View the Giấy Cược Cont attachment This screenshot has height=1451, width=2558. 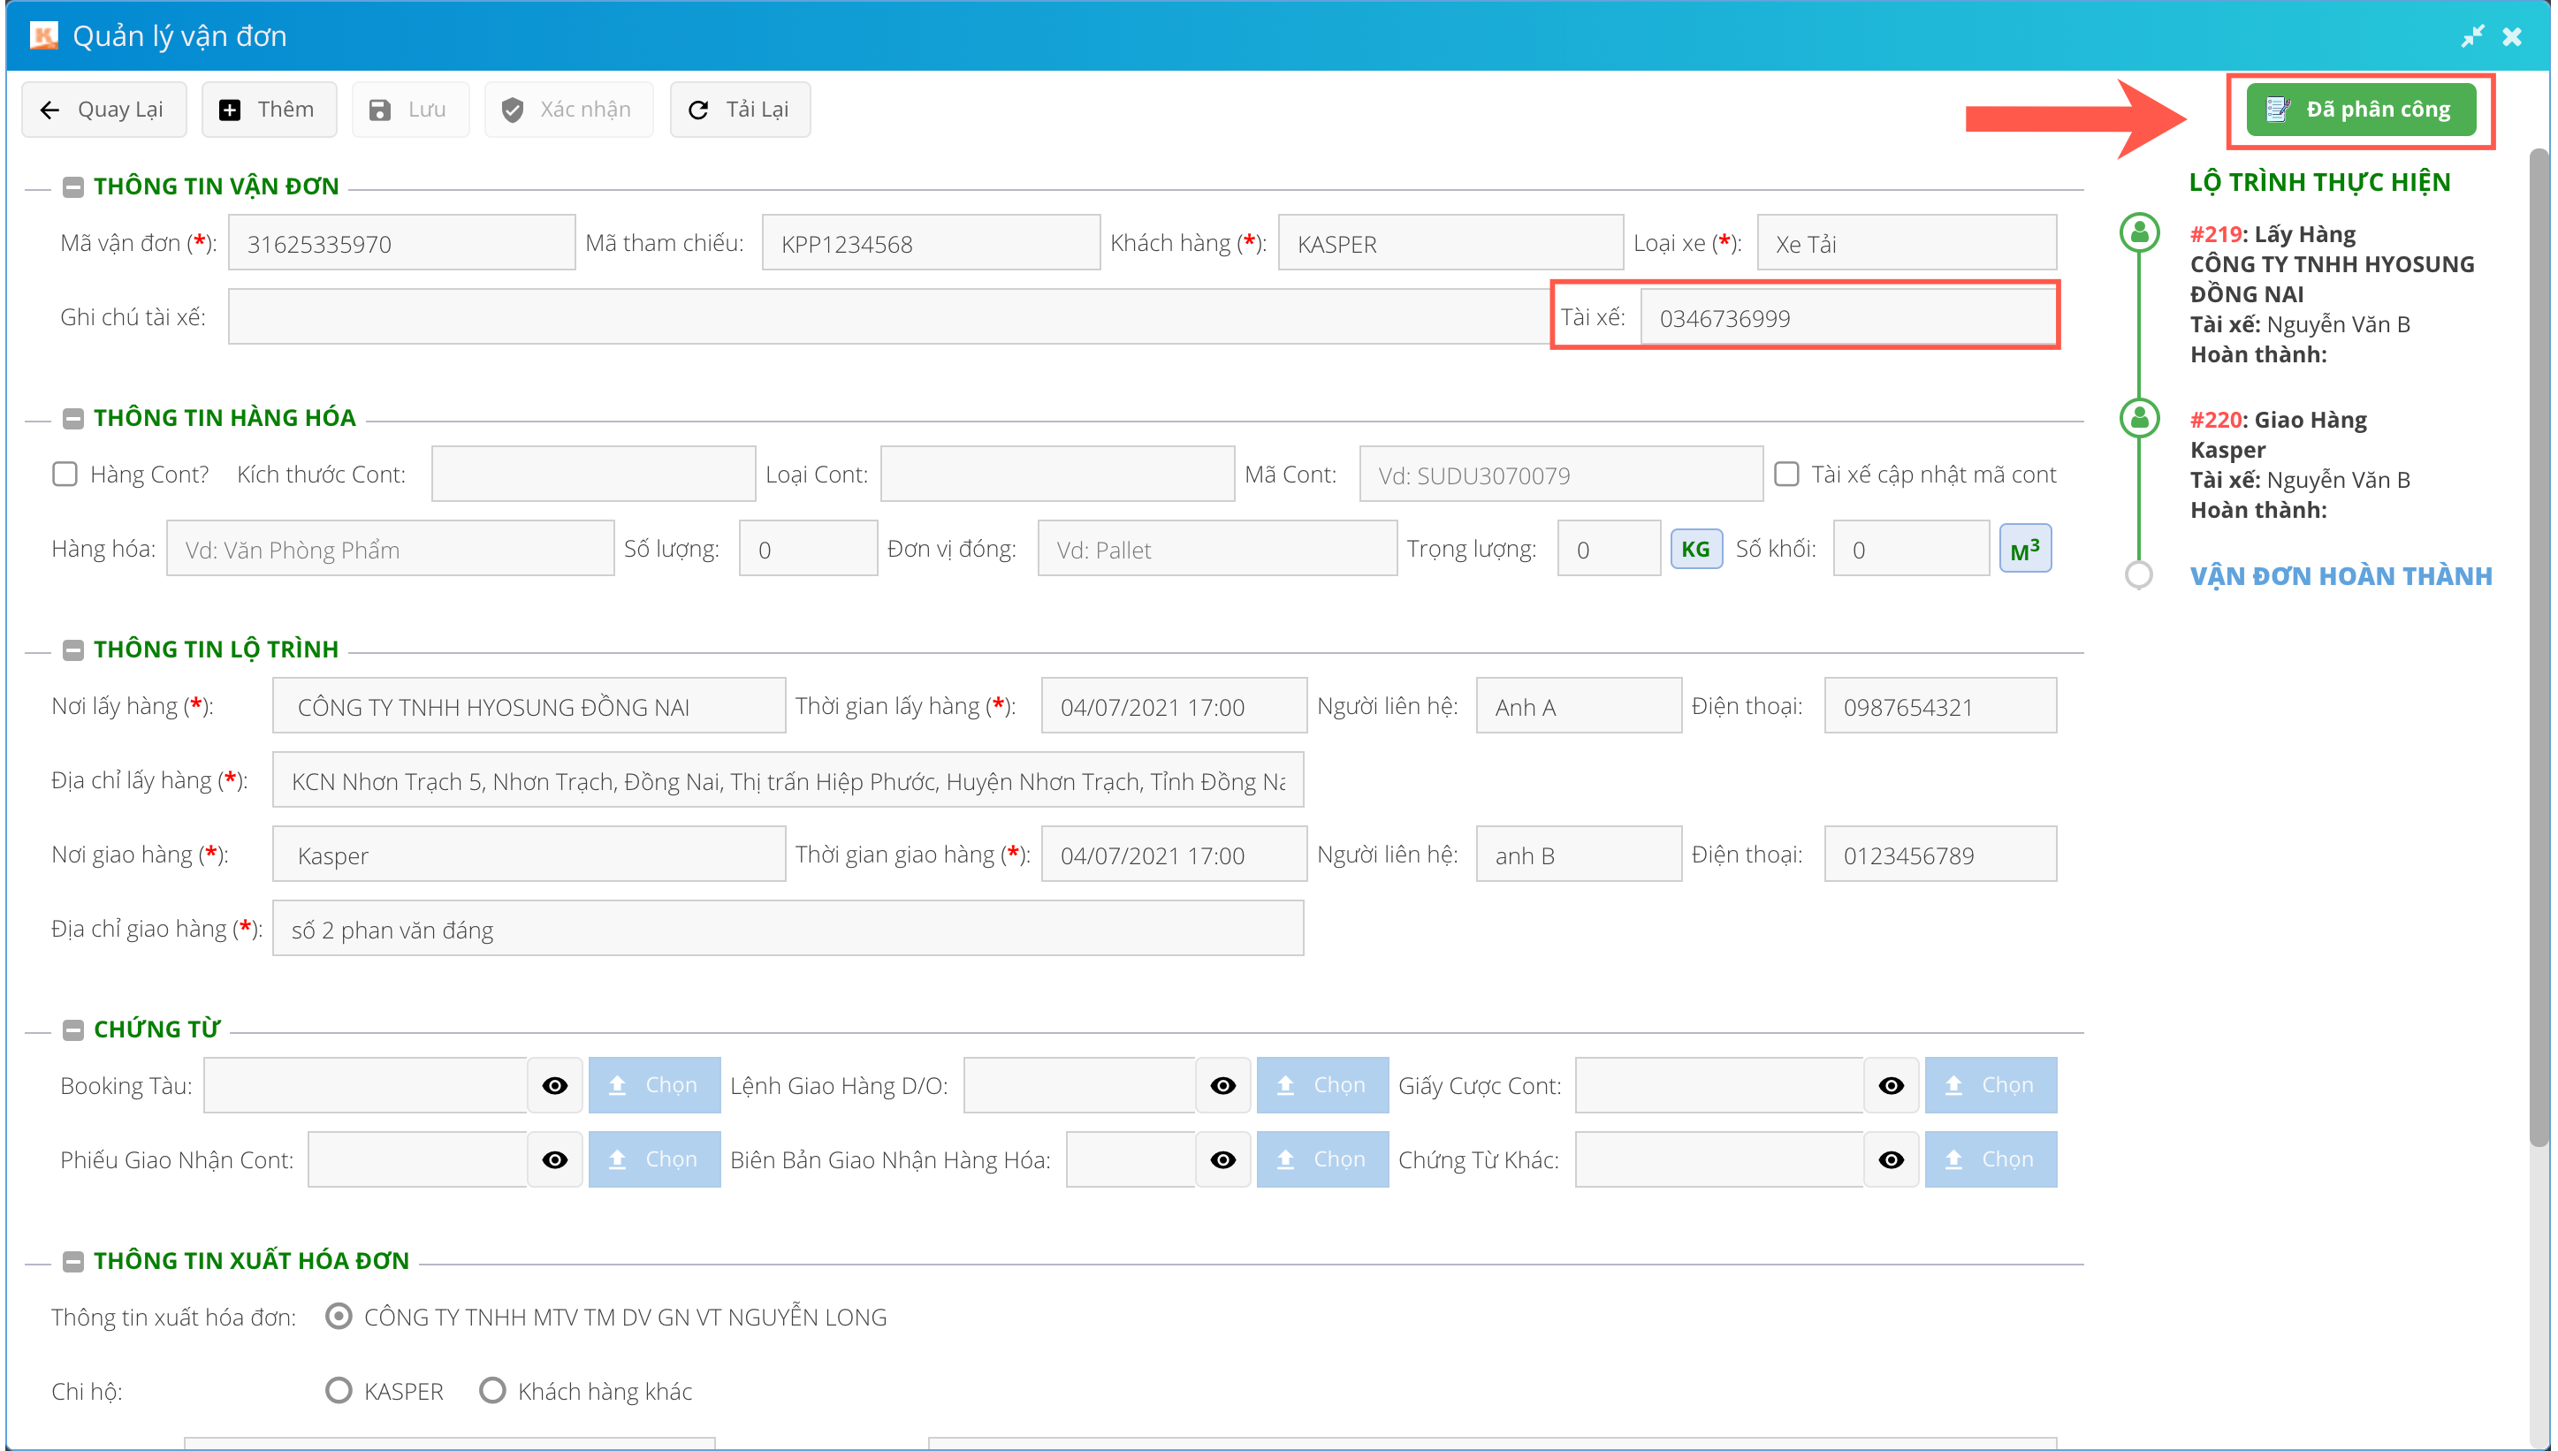click(x=1891, y=1085)
